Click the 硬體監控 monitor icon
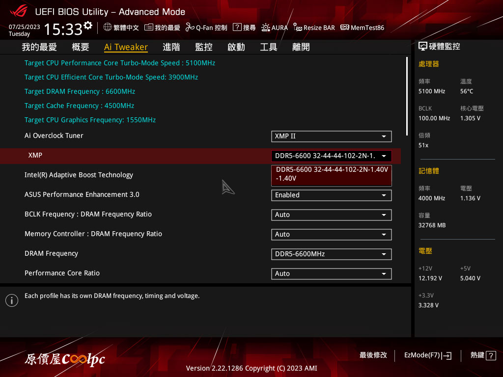The height and width of the screenshot is (377, 503). tap(423, 47)
